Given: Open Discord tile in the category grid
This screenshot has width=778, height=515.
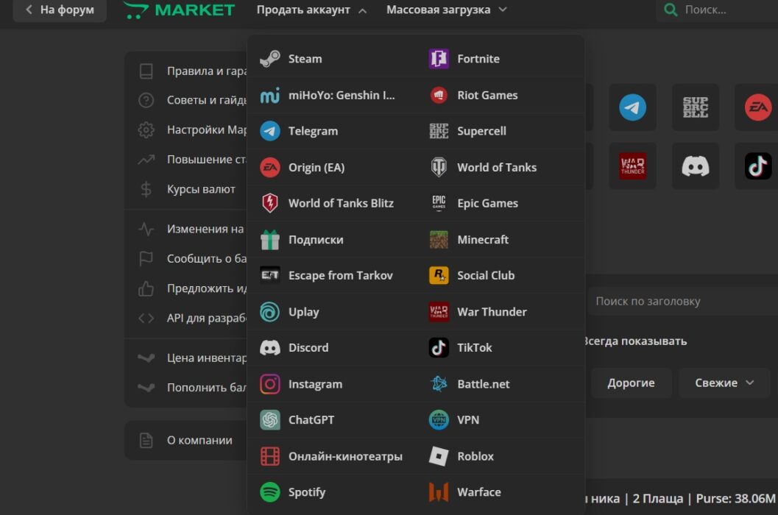Looking at the screenshot, I should 696,166.
